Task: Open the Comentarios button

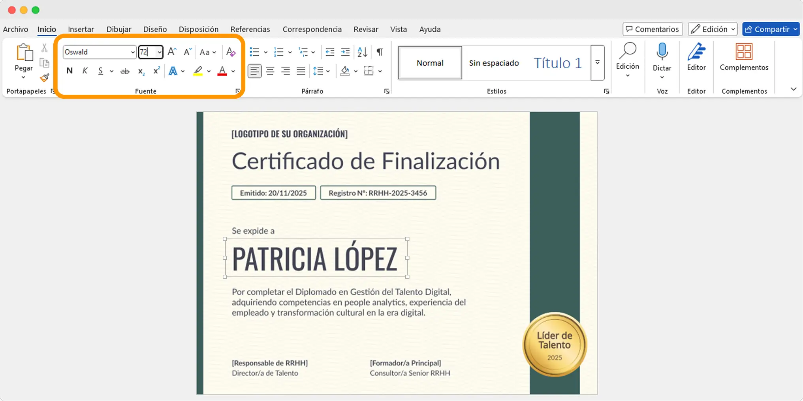Action: [x=653, y=29]
